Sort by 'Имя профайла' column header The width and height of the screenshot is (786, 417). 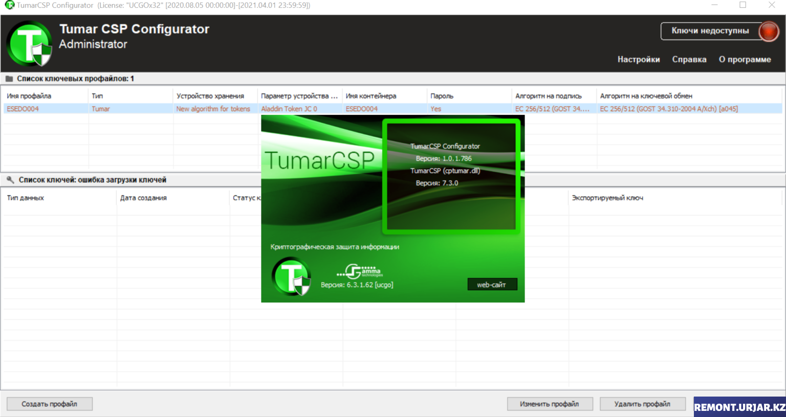tap(29, 96)
